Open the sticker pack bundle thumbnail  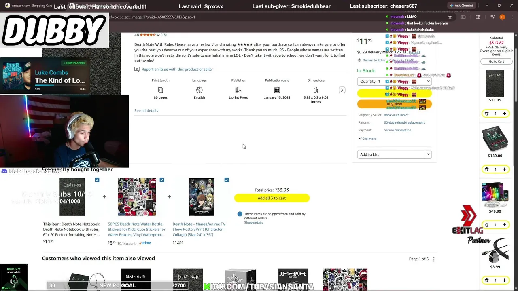click(x=137, y=197)
